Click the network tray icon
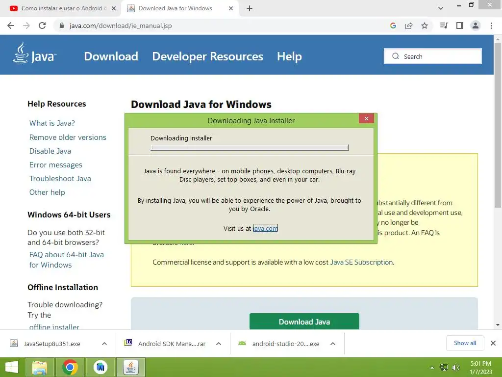 (x=444, y=368)
